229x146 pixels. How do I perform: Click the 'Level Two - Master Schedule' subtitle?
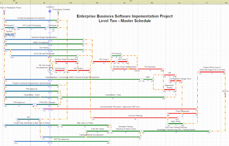pos(125,21)
